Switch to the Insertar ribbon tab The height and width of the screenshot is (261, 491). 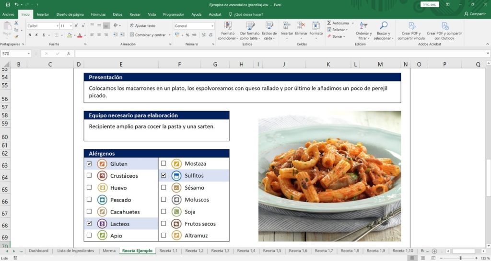tap(43, 14)
